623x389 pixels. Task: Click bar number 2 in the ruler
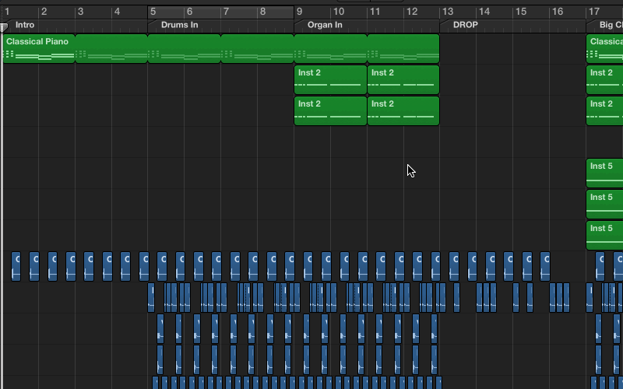[44, 12]
